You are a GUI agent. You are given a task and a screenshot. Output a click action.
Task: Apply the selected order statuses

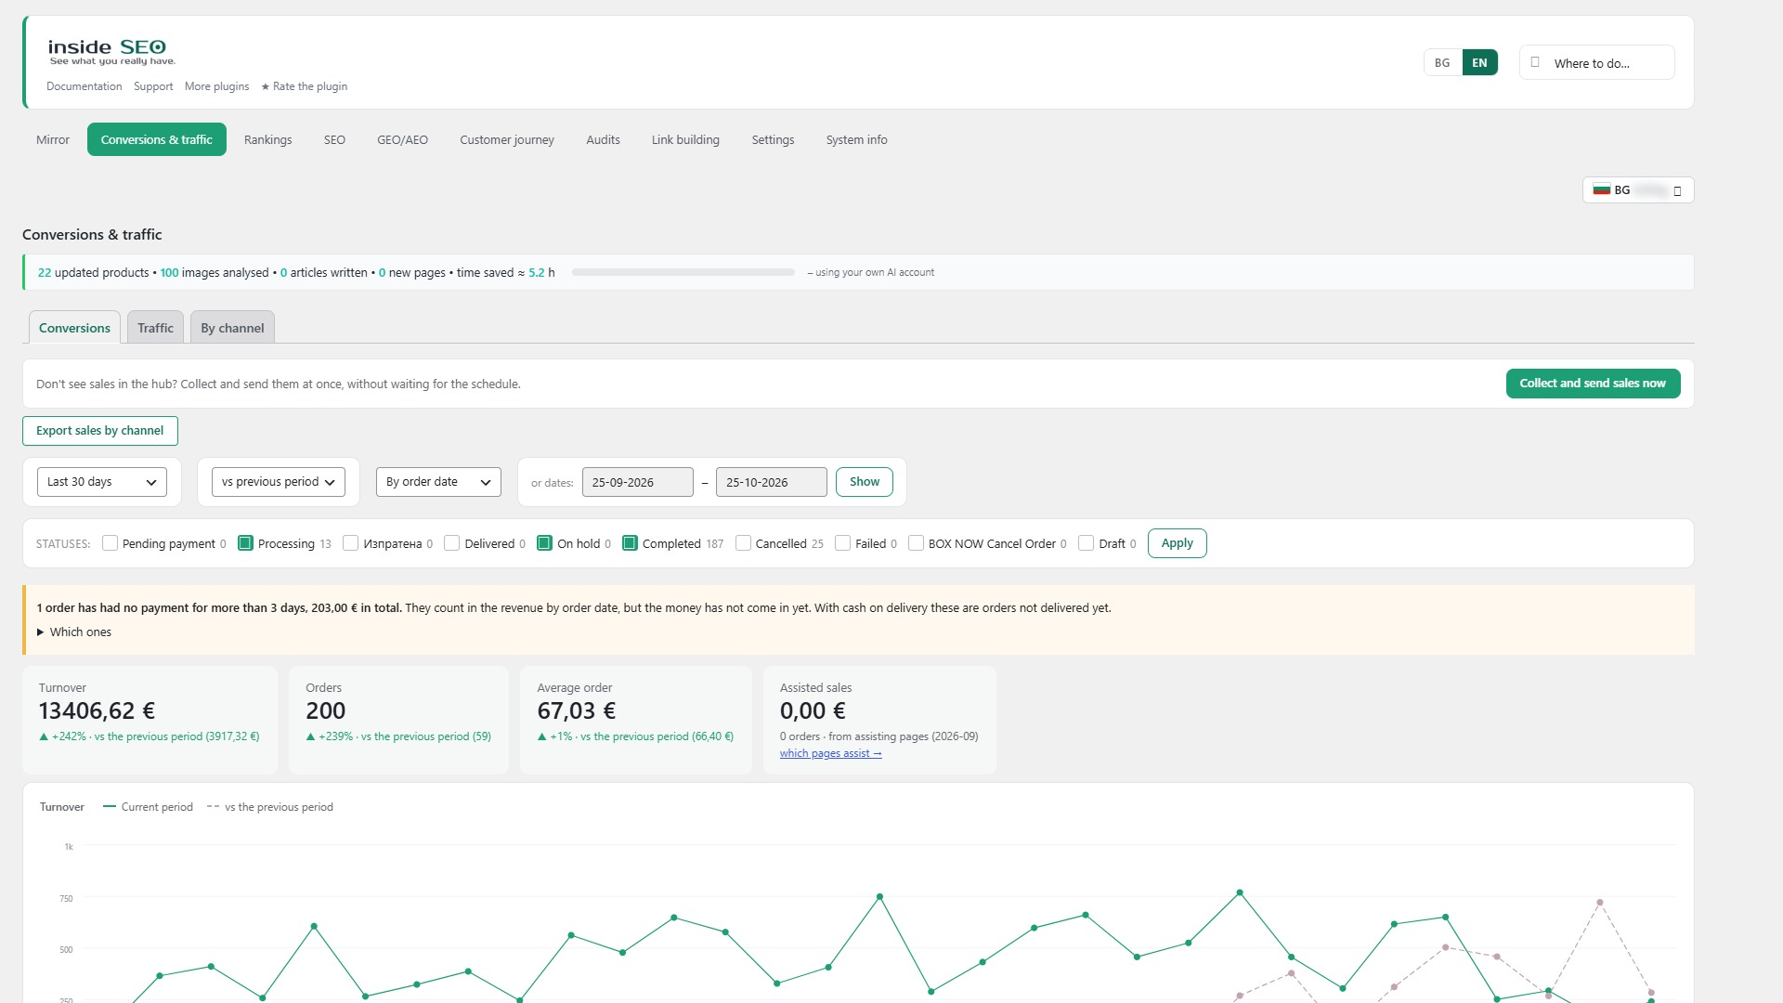[1177, 543]
